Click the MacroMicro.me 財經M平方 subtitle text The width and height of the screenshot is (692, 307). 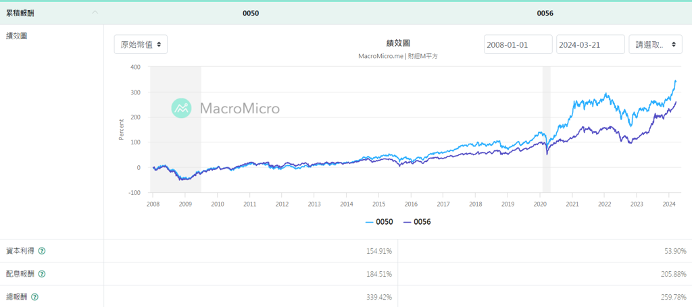[398, 56]
